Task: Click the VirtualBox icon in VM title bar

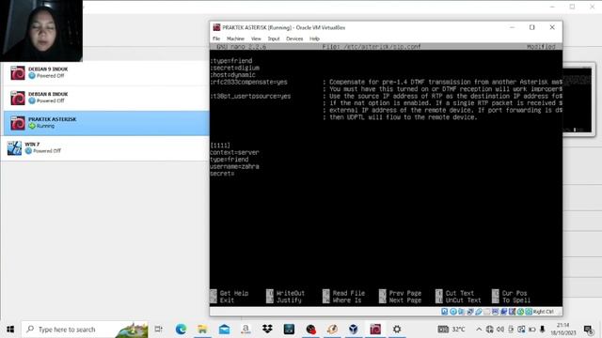Action: 216,27
